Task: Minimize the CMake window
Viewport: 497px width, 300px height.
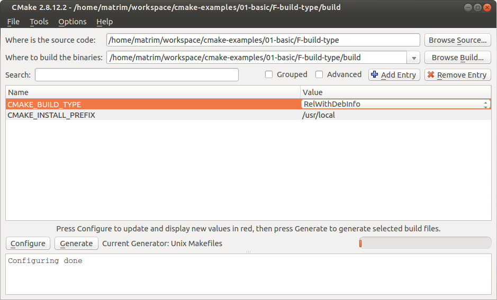Action: (x=468, y=7)
